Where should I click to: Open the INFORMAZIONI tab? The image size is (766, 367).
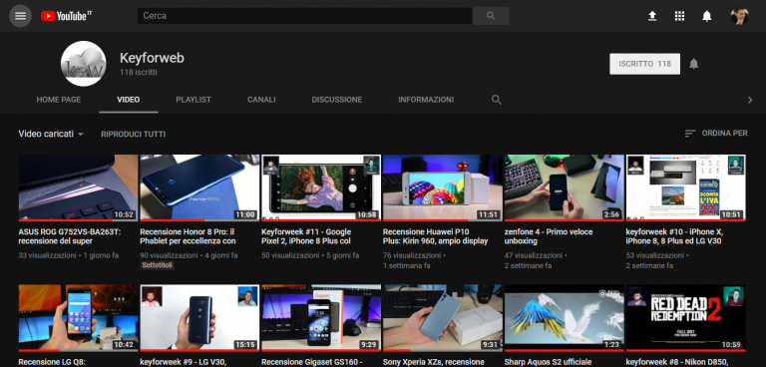click(x=426, y=100)
